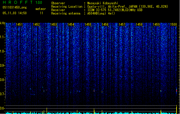Screen dimensions: 180x114
Task: Select observer name Masayuki Kobayashi
Action: coord(102,3)
